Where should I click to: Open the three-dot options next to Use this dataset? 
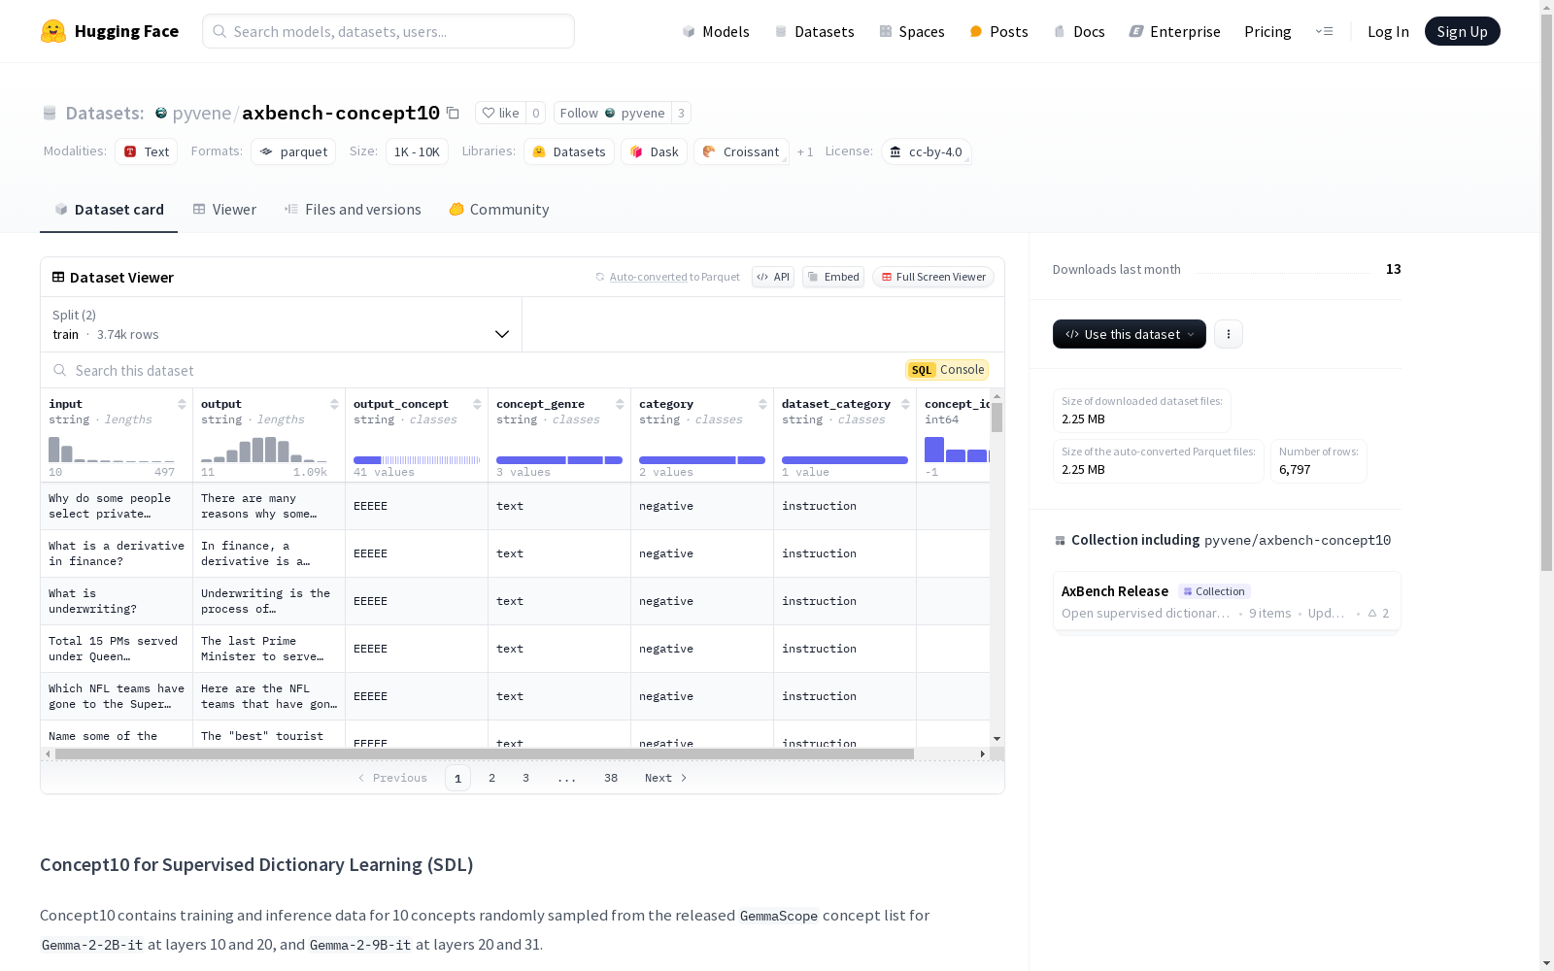pyautogui.click(x=1229, y=334)
